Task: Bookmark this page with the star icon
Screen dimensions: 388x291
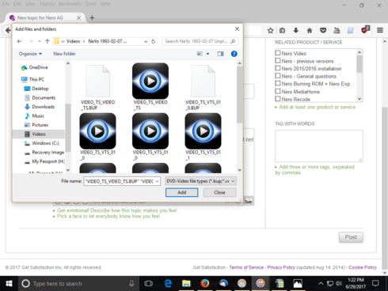Action: (x=270, y=31)
